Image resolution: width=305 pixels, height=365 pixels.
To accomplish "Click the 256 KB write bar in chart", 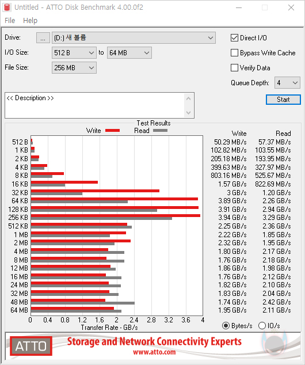I will pos(116,215).
